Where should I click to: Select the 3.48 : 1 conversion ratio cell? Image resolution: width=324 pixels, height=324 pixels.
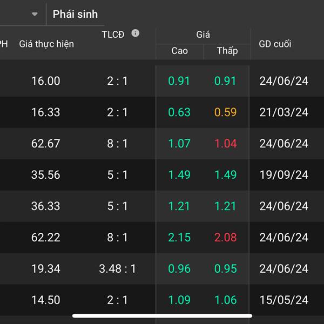117,268
